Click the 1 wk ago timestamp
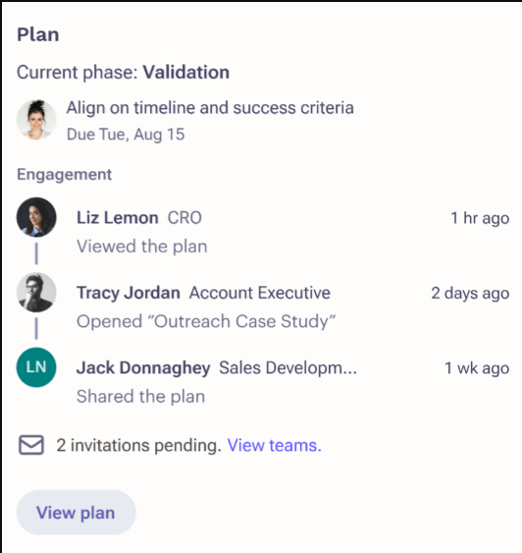Screen dimensions: 522x553 click(x=477, y=368)
